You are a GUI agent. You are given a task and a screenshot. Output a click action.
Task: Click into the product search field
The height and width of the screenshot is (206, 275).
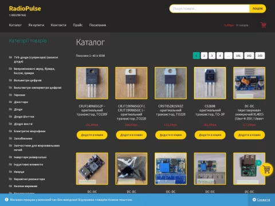click(x=210, y=9)
